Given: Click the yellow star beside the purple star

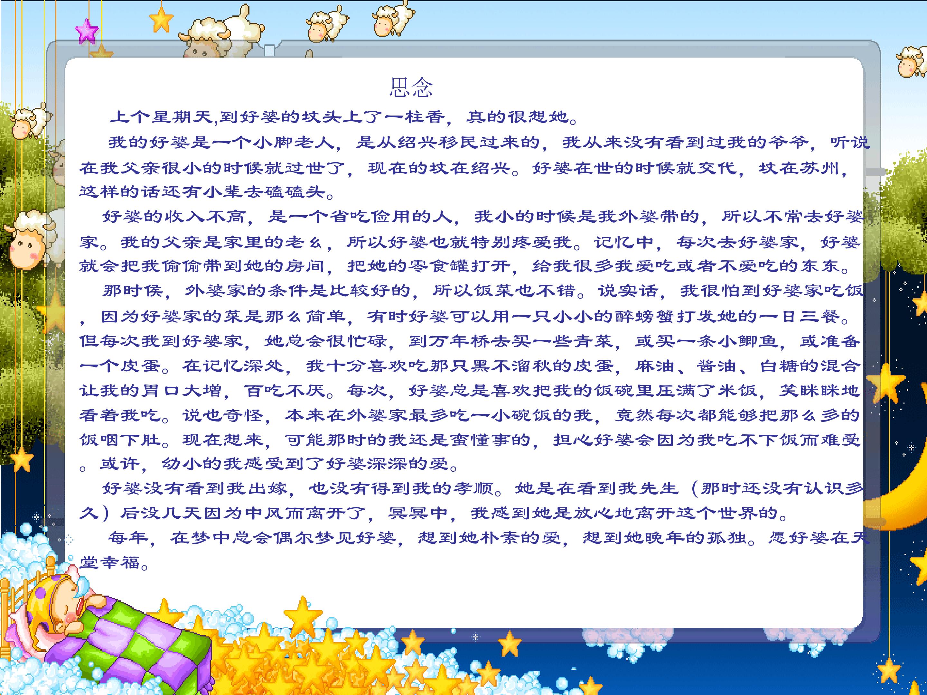Looking at the screenshot, I should (161, 19).
